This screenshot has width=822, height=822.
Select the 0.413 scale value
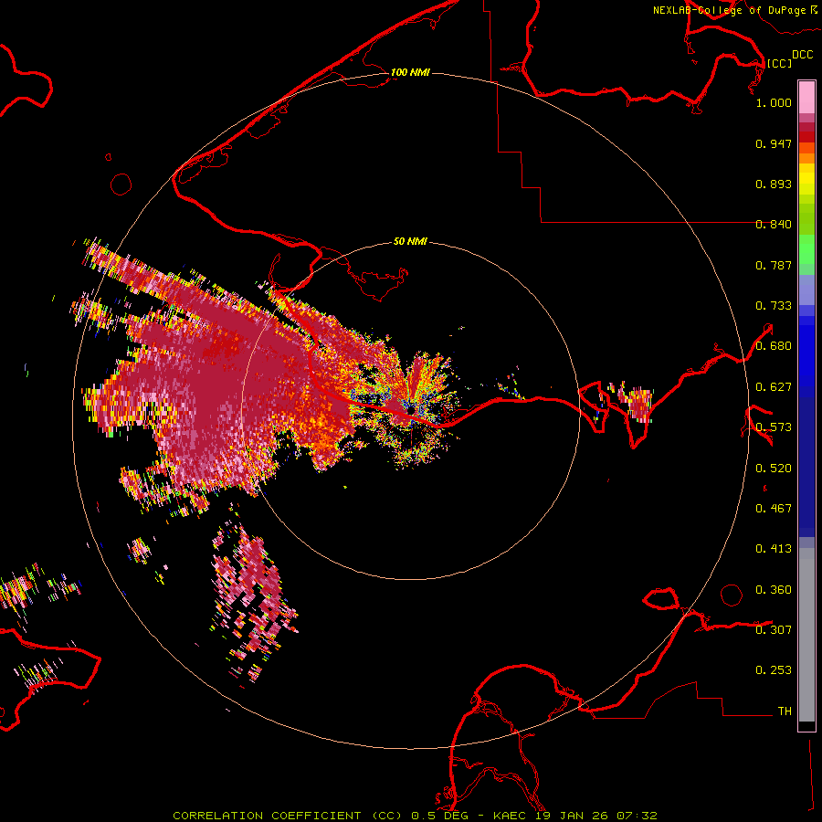774,549
